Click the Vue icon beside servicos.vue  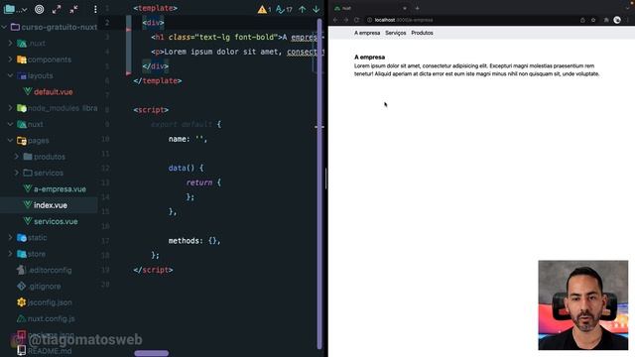coord(28,221)
